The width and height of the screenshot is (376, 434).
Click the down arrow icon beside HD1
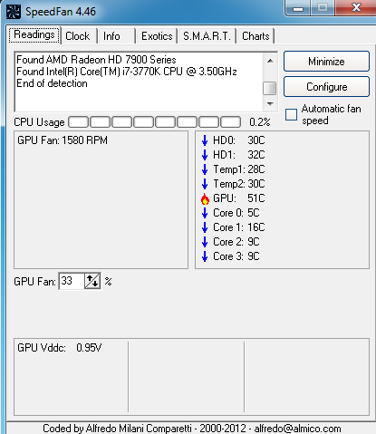click(x=205, y=155)
